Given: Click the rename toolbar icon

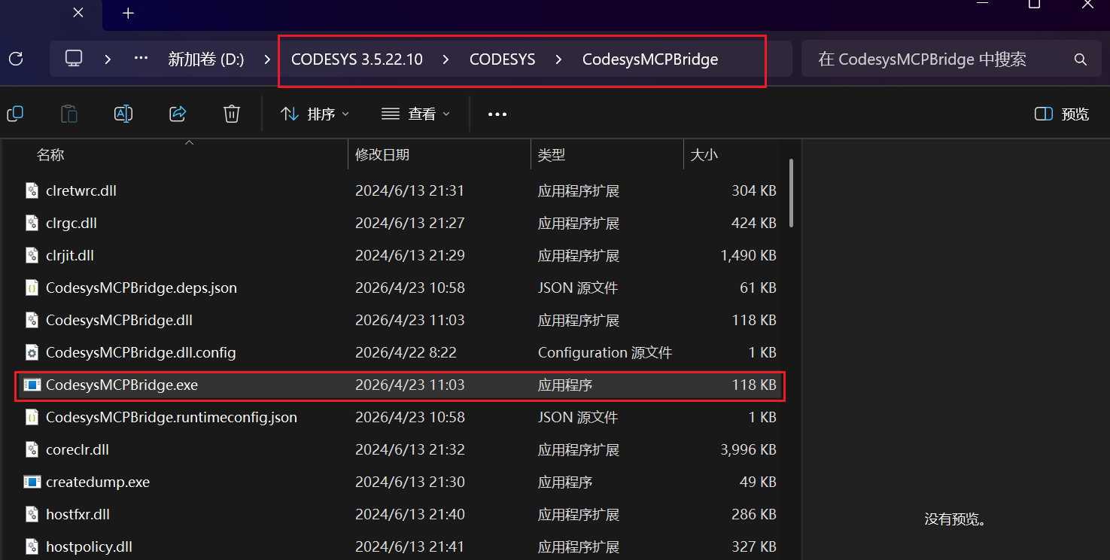Looking at the screenshot, I should (123, 114).
